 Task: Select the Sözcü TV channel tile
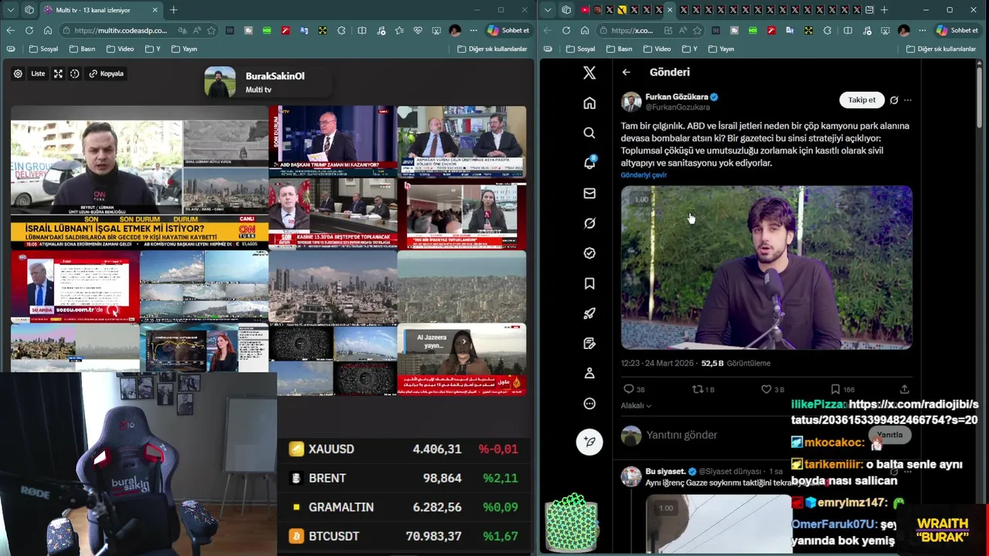(75, 286)
